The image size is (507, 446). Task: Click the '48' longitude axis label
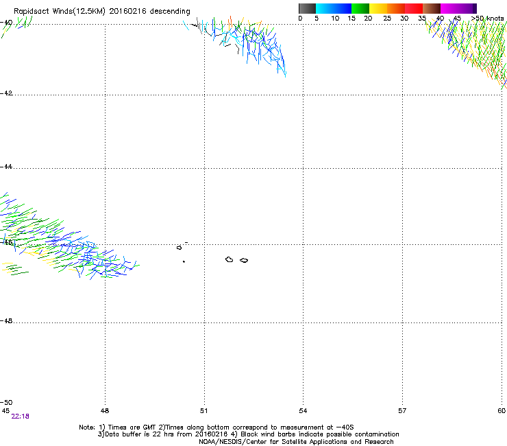coord(104,411)
